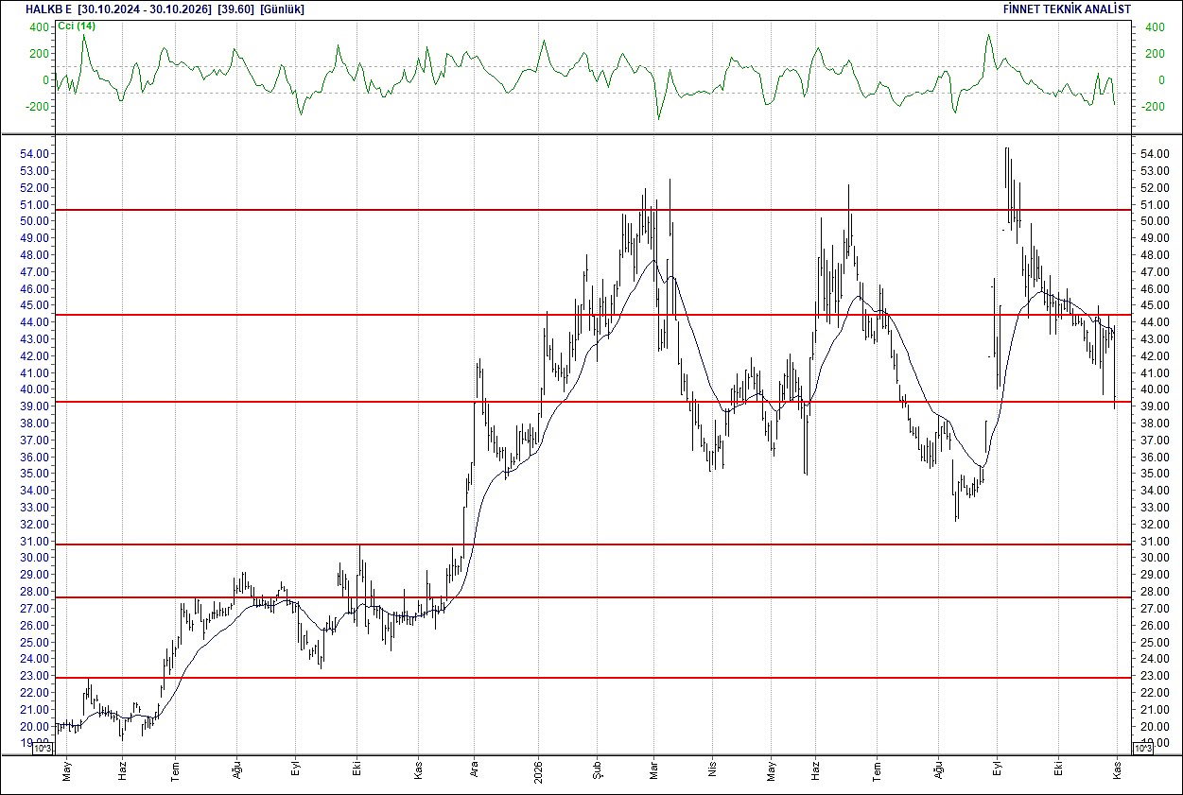This screenshot has width=1183, height=795.
Task: Click 54.00 on the left price axis
Action: point(35,154)
